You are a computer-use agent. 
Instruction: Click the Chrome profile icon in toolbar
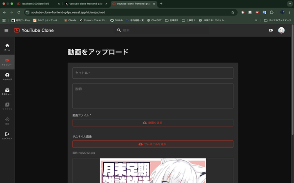(x=282, y=12)
